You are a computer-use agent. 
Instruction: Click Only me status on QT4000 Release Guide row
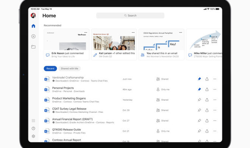pyautogui.click(x=163, y=131)
